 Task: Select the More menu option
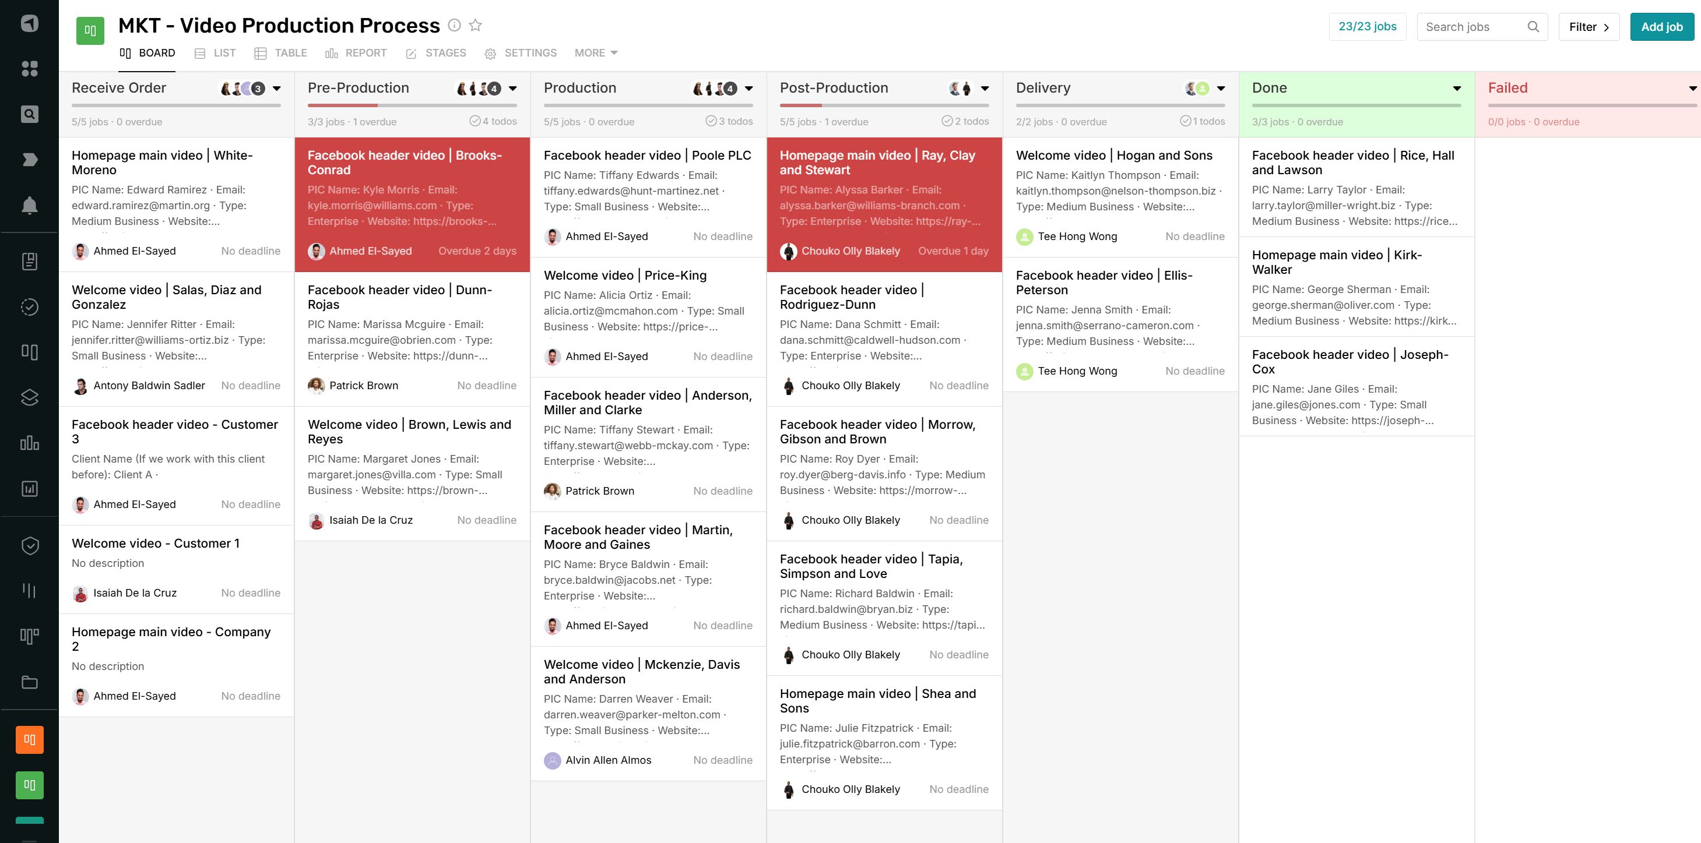(595, 52)
